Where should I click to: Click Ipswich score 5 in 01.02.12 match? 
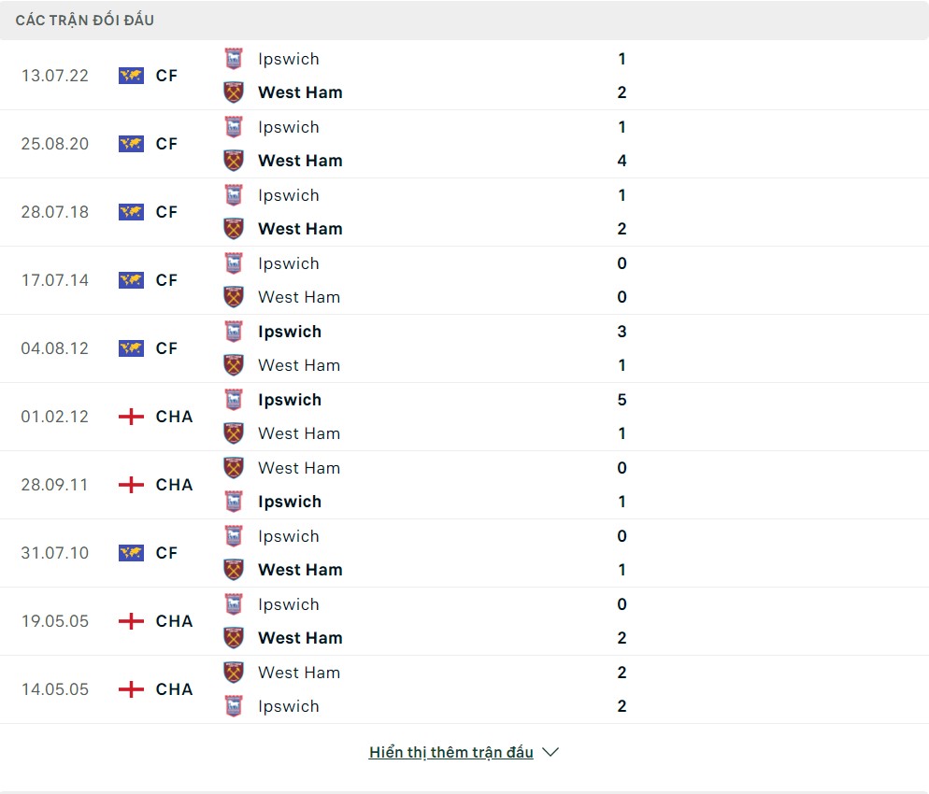(622, 400)
